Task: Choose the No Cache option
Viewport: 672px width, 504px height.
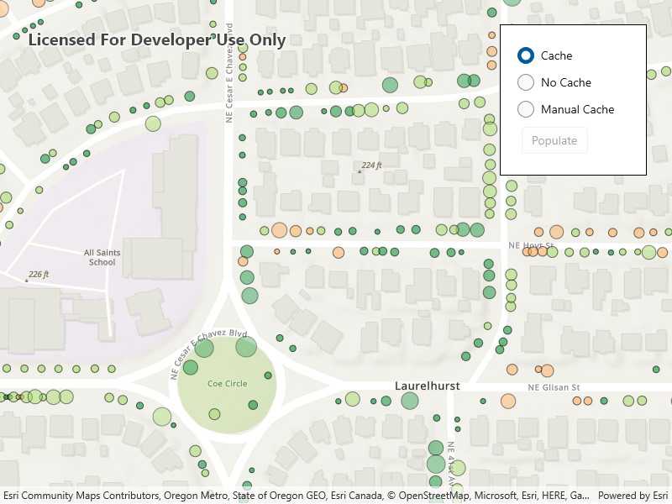Action: [526, 82]
